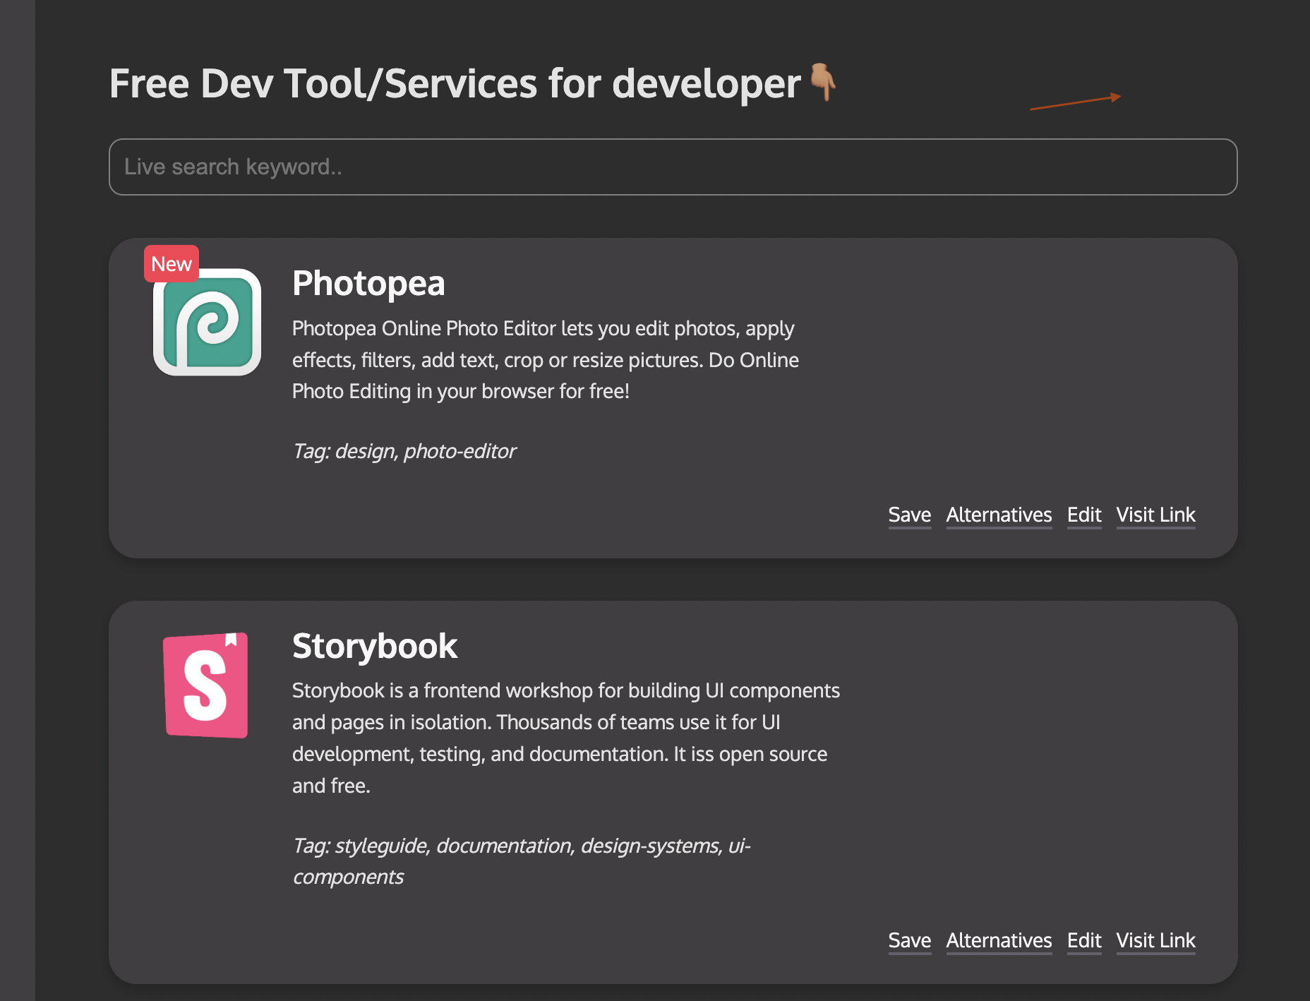Screen dimensions: 1310x1001
Task: Click the Storybook card title
Action: click(x=375, y=646)
